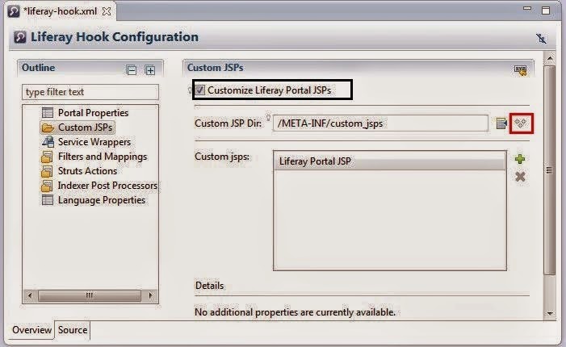Select Filters and Mappings in outline
The width and height of the screenshot is (566, 347).
(x=103, y=157)
